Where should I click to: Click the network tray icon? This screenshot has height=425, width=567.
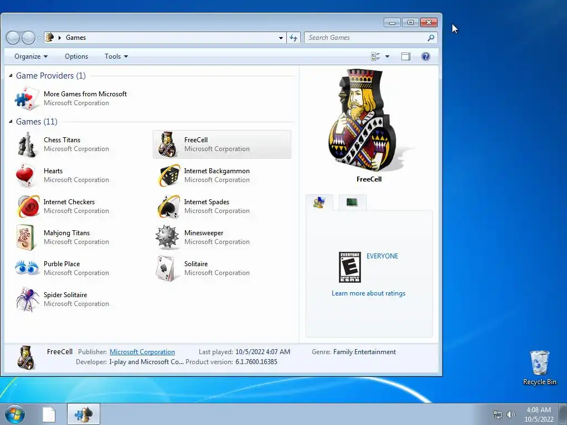coord(498,414)
